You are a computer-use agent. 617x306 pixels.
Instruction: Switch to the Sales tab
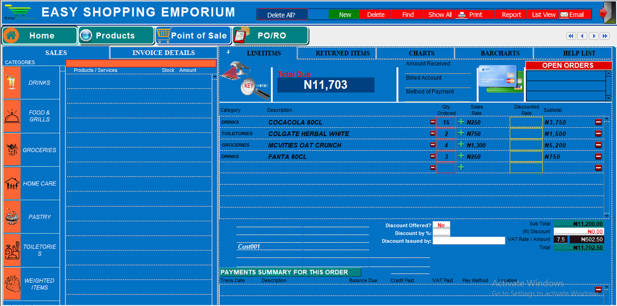coord(56,52)
